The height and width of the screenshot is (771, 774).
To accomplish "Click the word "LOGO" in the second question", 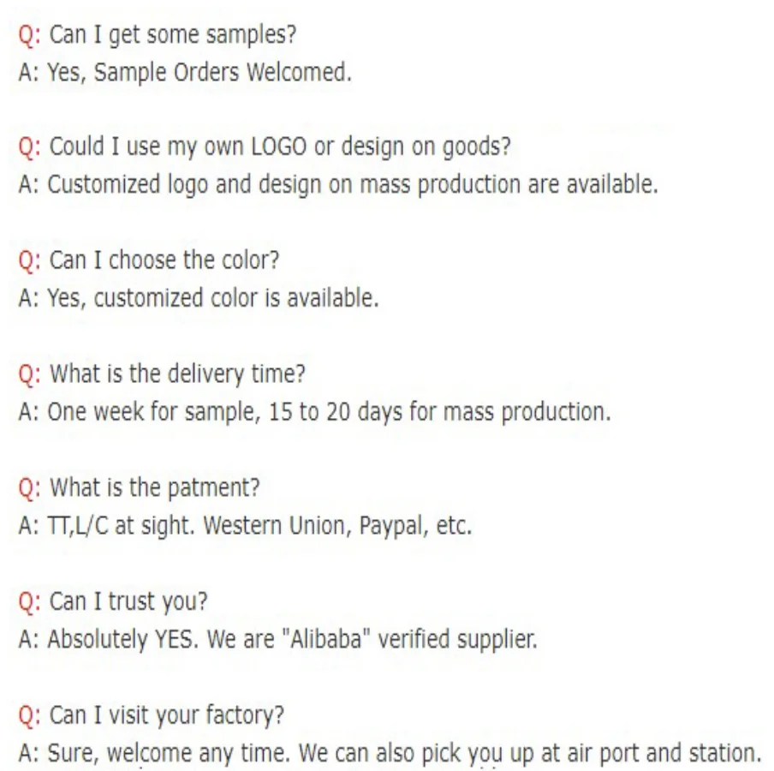I will pos(276,147).
